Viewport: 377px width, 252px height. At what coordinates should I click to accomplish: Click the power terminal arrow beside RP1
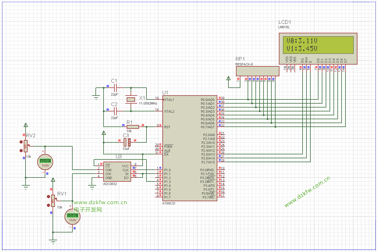click(228, 79)
